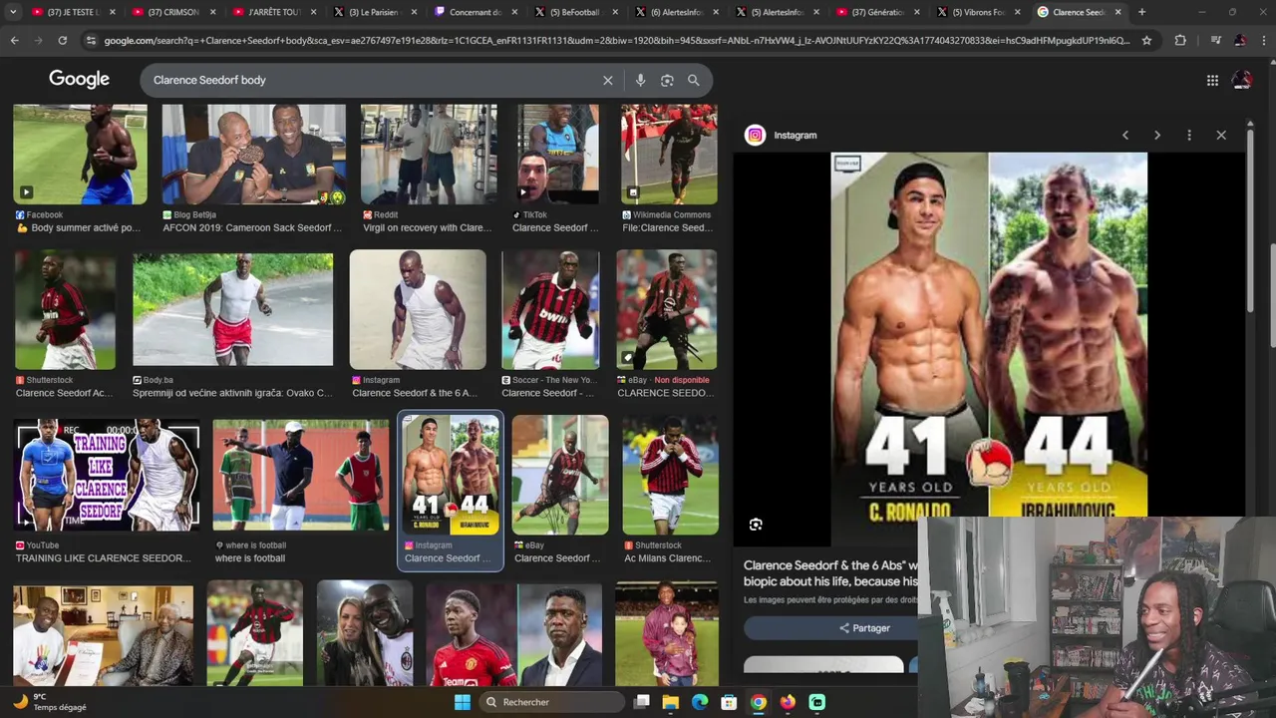1276x718 pixels.
Task: Open Firefox from taskbar
Action: click(788, 702)
